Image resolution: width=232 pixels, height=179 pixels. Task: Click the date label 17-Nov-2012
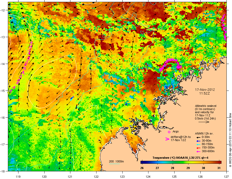[205, 90]
